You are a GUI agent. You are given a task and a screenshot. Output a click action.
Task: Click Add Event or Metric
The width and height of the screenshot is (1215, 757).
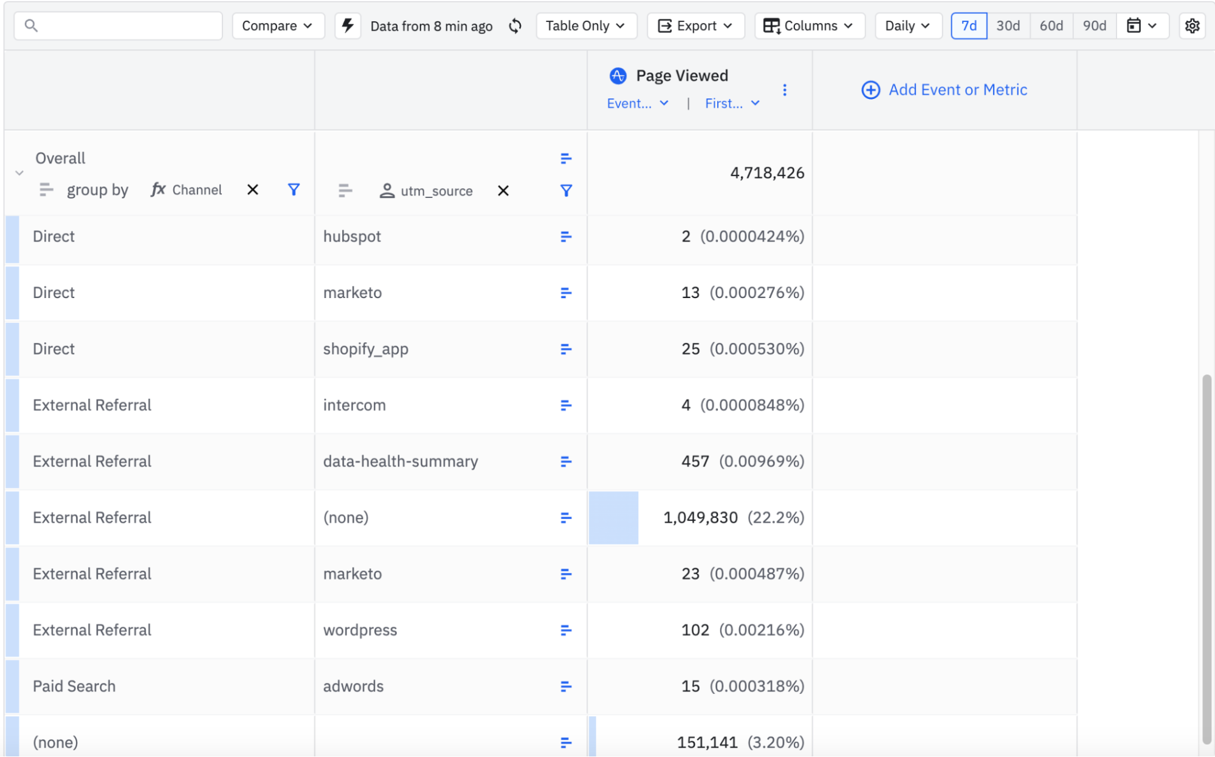click(944, 90)
